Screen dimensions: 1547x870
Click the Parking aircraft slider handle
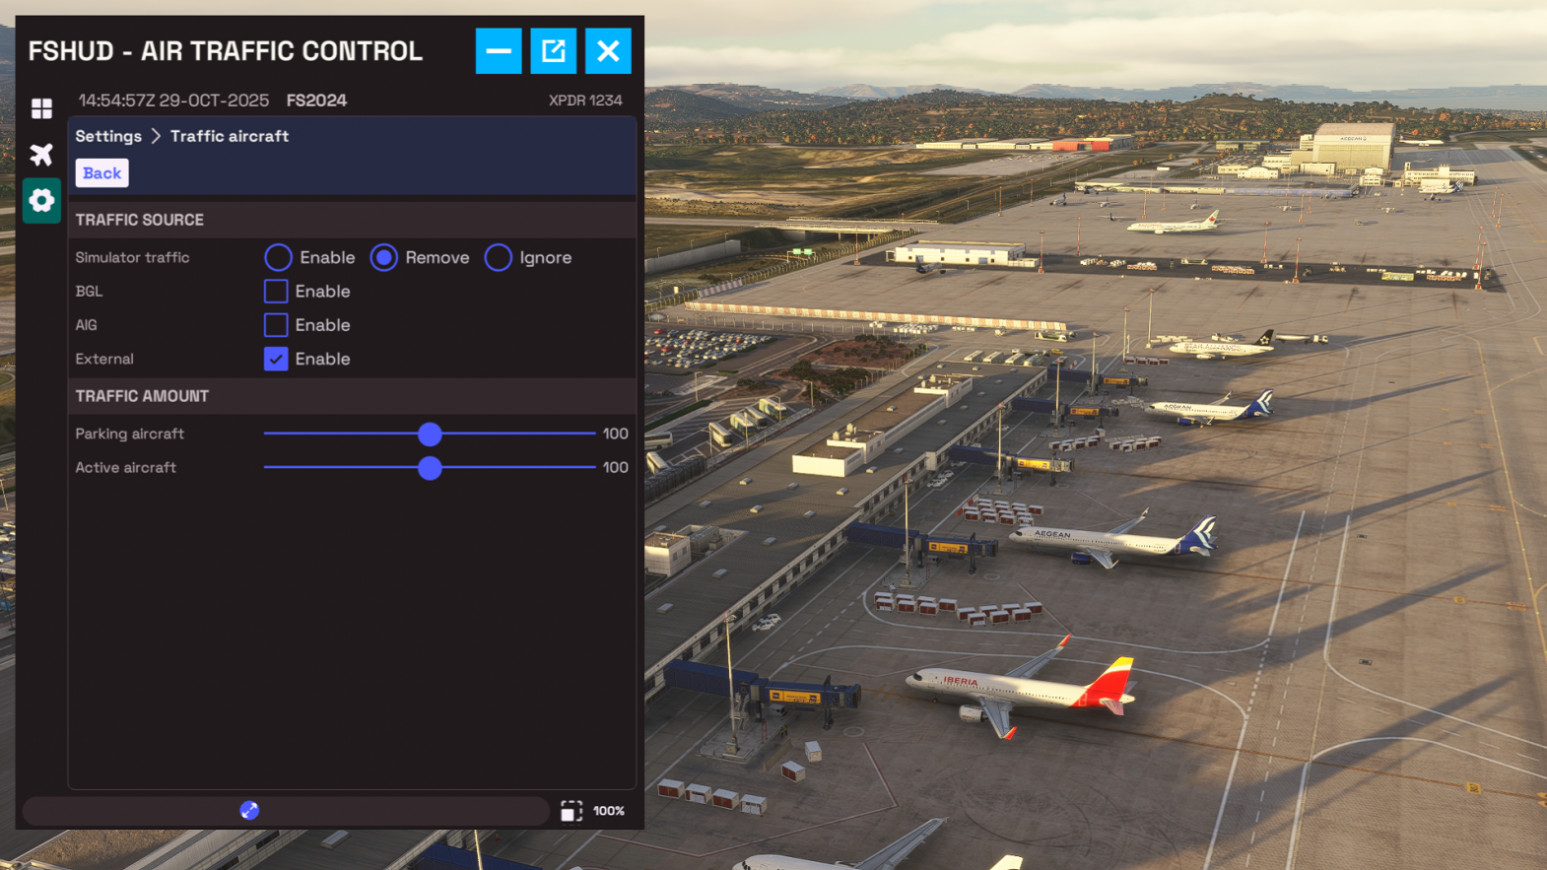tap(430, 435)
